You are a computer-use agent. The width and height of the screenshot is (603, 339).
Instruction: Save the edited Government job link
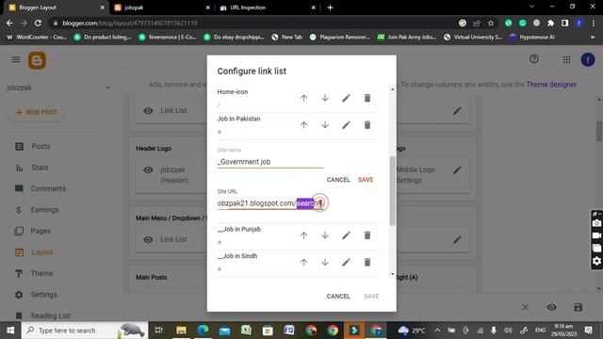pyautogui.click(x=366, y=180)
